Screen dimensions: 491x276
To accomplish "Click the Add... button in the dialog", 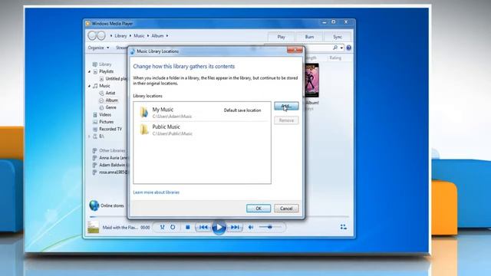I will (x=286, y=106).
